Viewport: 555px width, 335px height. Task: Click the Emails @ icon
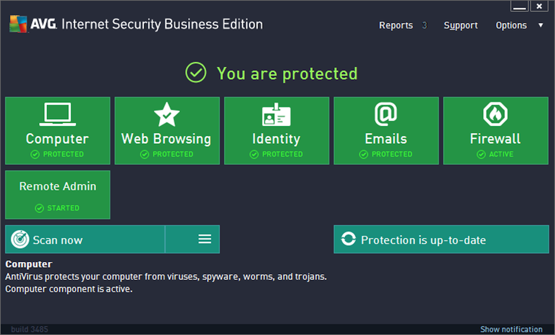(x=386, y=113)
